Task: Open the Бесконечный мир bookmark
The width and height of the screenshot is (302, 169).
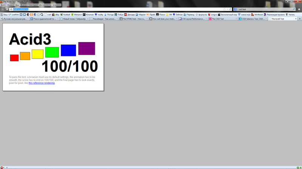Action: (x=227, y=15)
